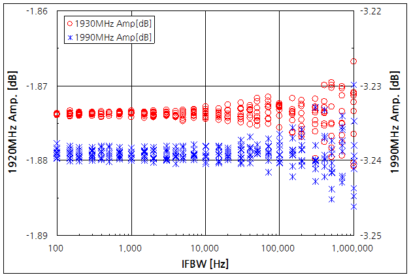Select the 10,000 x-axis tick label

point(205,248)
